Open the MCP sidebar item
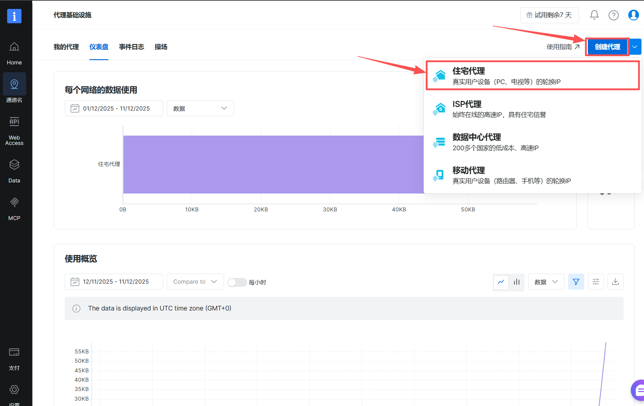Image resolution: width=644 pixels, height=406 pixels. tap(14, 208)
